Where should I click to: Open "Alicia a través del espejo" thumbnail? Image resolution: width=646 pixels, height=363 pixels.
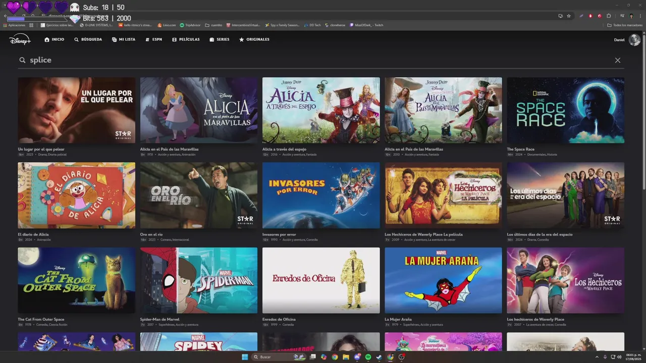pyautogui.click(x=321, y=110)
